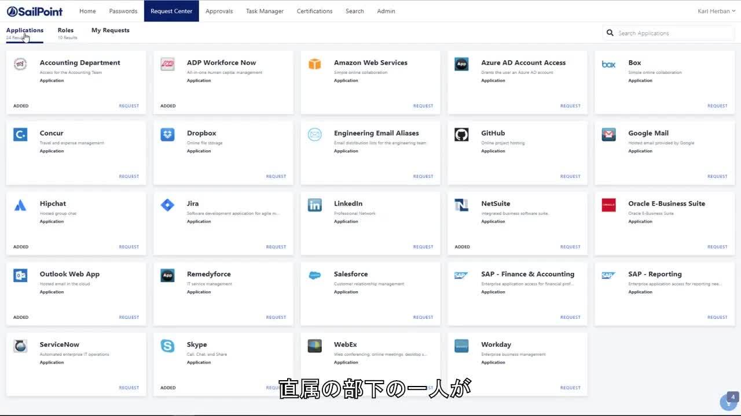Request access to Box

tap(717, 106)
